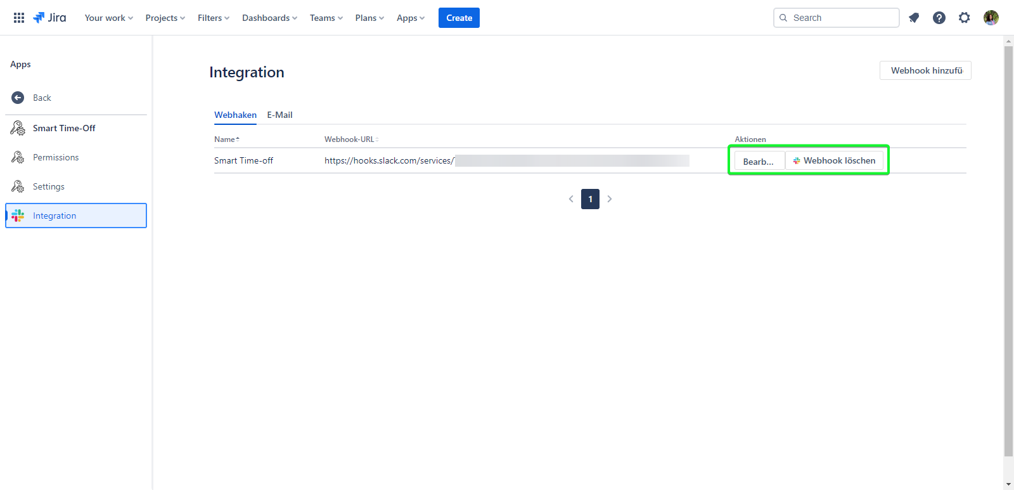Click the user profile avatar
1014x490 pixels.
[x=991, y=18]
